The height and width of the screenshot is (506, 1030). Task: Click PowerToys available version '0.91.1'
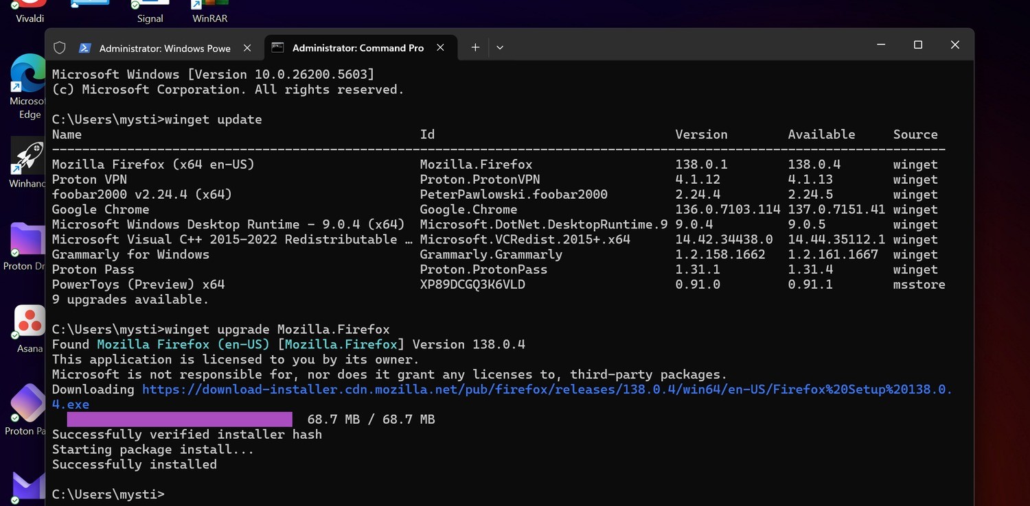click(810, 285)
